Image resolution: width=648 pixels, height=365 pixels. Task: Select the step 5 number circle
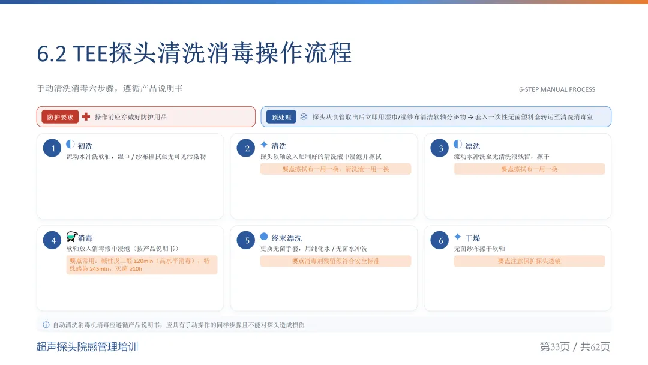[x=247, y=241]
